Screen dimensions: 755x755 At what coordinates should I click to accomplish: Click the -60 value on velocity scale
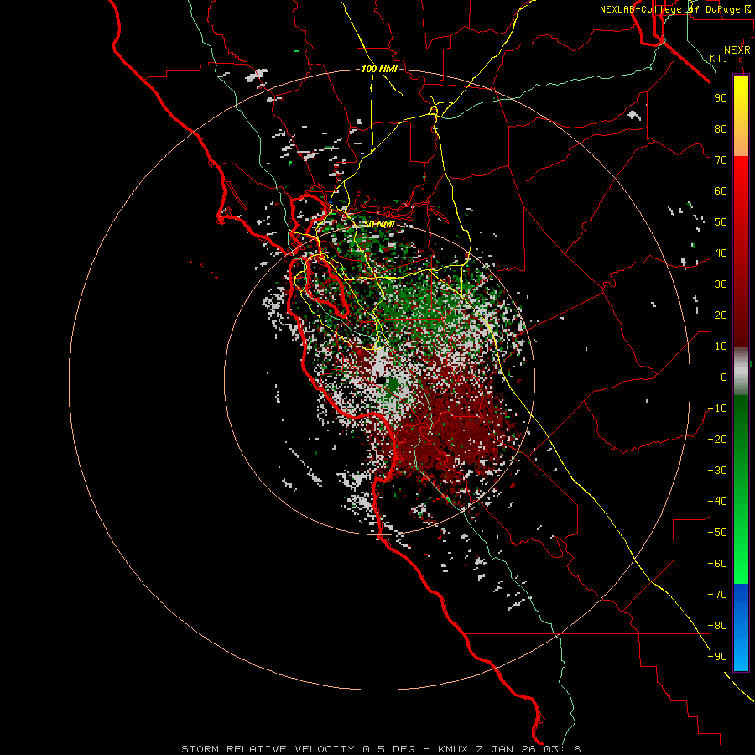pos(717,564)
